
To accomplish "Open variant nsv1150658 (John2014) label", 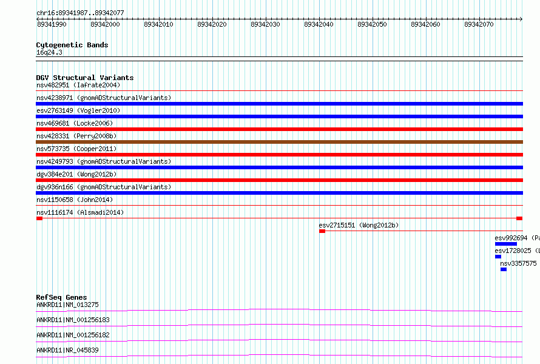I will [x=75, y=200].
